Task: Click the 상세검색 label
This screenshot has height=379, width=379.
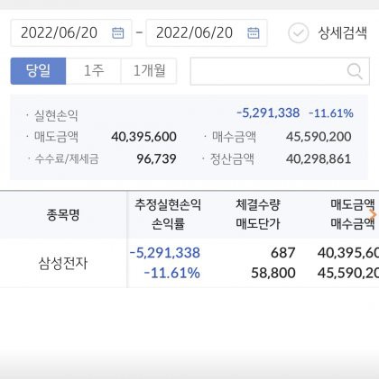Action: coord(343,33)
